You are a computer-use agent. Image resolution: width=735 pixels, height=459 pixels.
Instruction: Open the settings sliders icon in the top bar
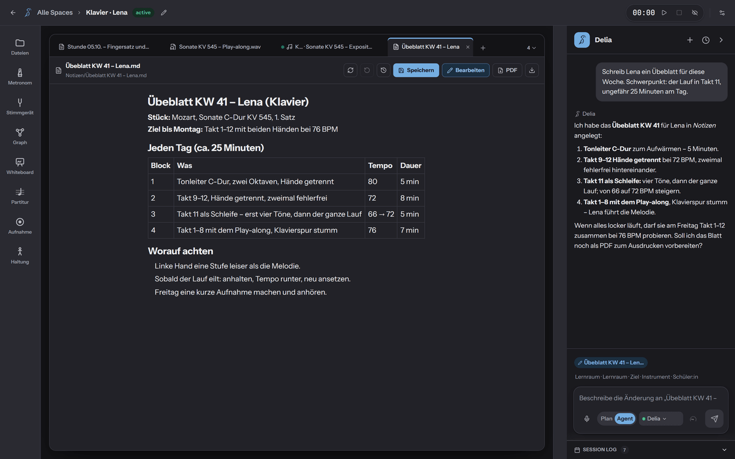click(x=722, y=13)
